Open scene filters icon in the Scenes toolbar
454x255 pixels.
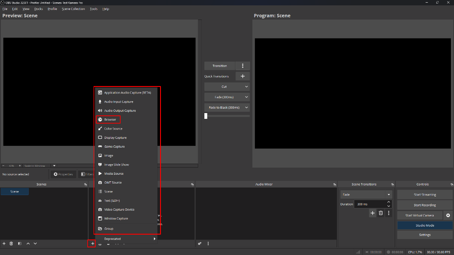[x=20, y=244]
